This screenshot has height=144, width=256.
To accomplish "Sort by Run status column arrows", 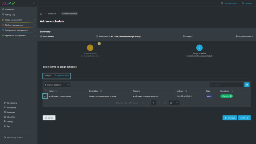I will coord(232,91).
